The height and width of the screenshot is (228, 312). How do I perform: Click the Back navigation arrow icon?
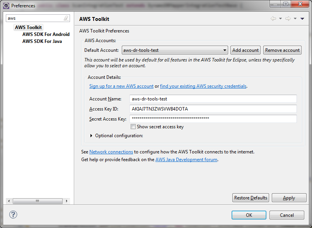273,19
